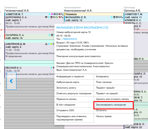Image resolution: width=148 pixels, height=129 pixels.
Task: Click the phone icon in МАЛЫШЕВА Е. В. appointment
Action: (x=122, y=17)
